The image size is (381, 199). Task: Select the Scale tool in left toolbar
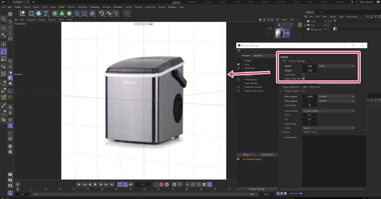pos(3,59)
